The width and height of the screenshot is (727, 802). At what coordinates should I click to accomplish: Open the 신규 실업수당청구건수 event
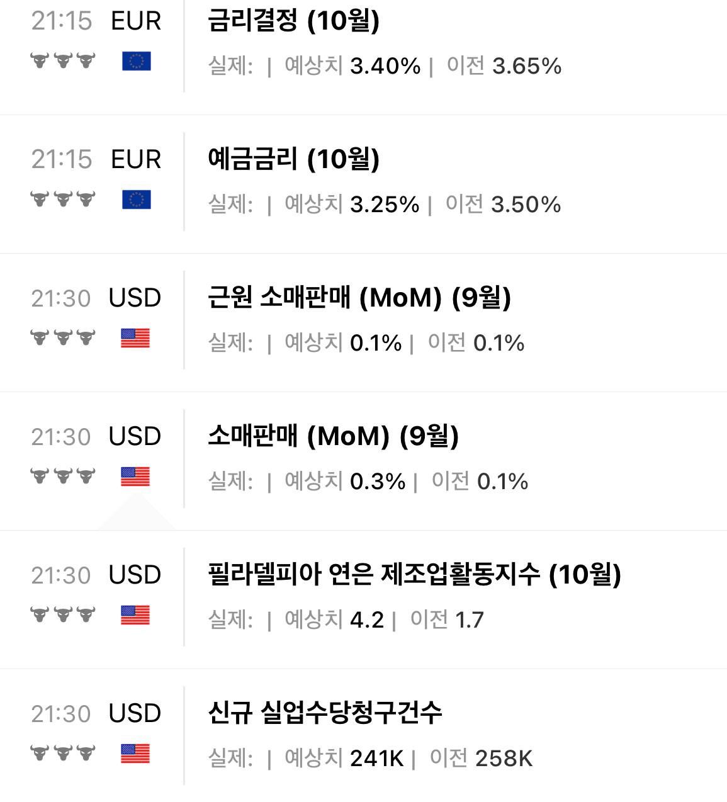coord(325,713)
